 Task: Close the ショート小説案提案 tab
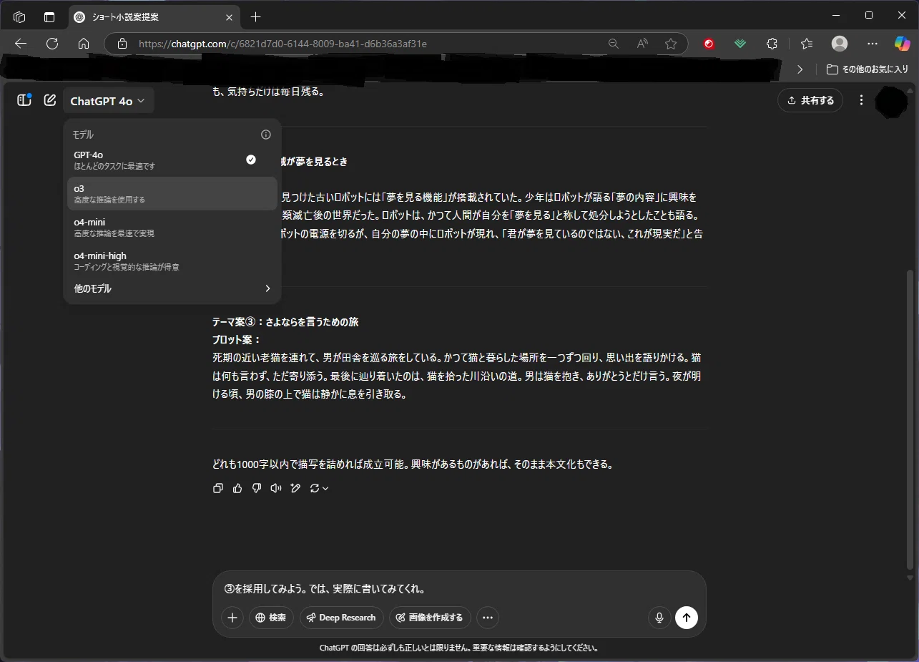pos(229,16)
